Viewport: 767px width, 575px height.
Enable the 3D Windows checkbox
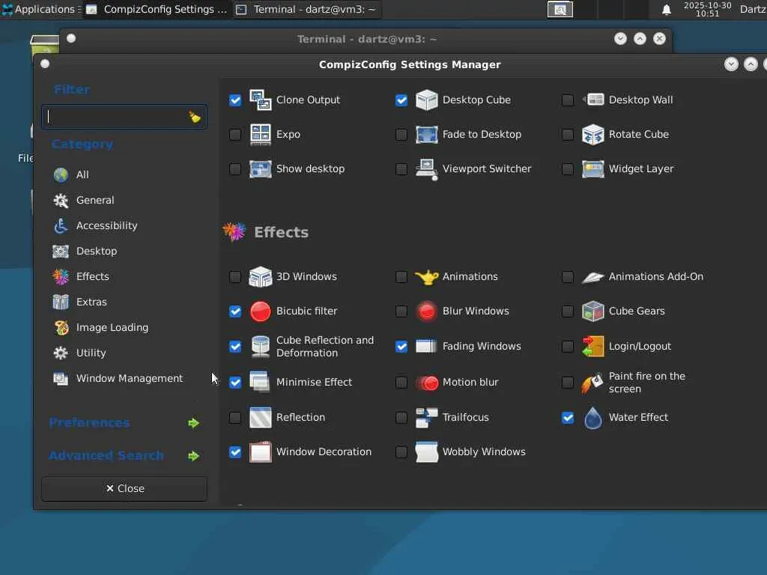pos(235,277)
